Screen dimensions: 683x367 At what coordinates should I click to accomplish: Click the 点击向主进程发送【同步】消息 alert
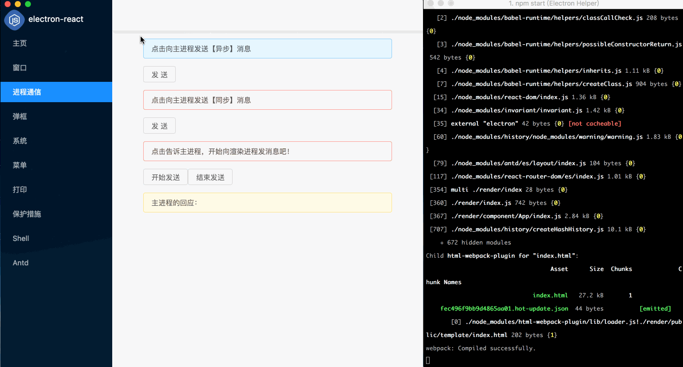pos(268,100)
